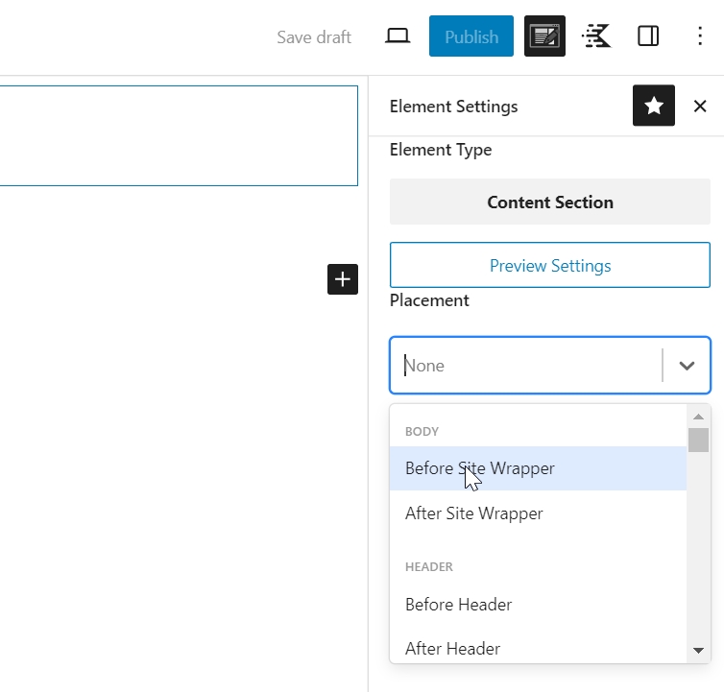Toggle the editor settings sidebar icon

coord(648,36)
